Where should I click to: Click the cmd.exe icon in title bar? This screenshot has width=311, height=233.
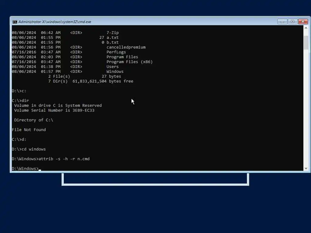click(15, 22)
